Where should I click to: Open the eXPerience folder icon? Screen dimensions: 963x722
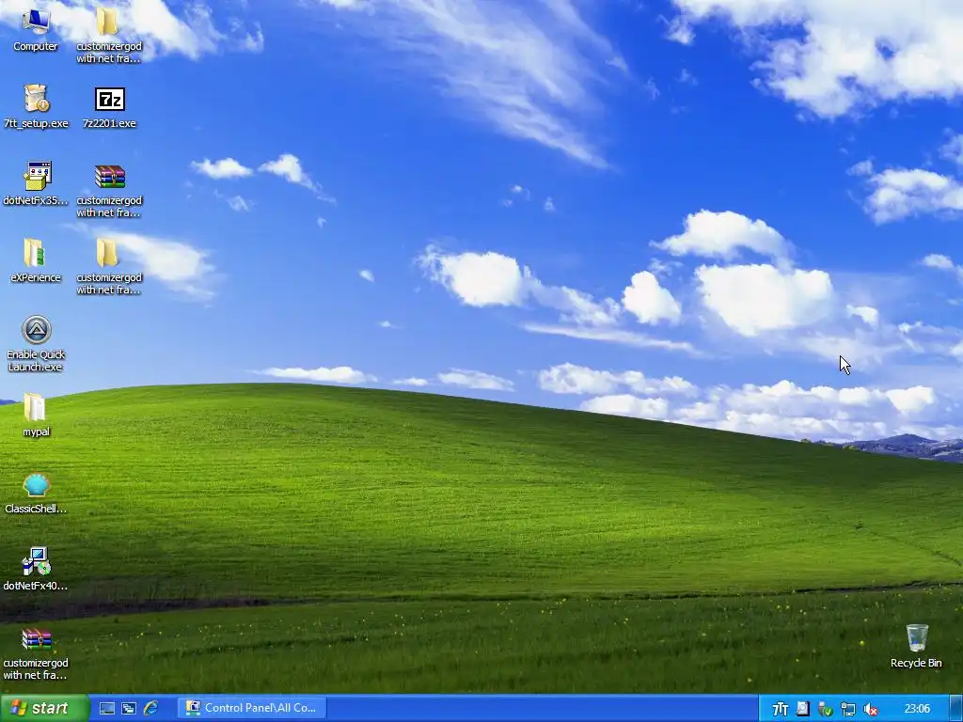point(34,253)
